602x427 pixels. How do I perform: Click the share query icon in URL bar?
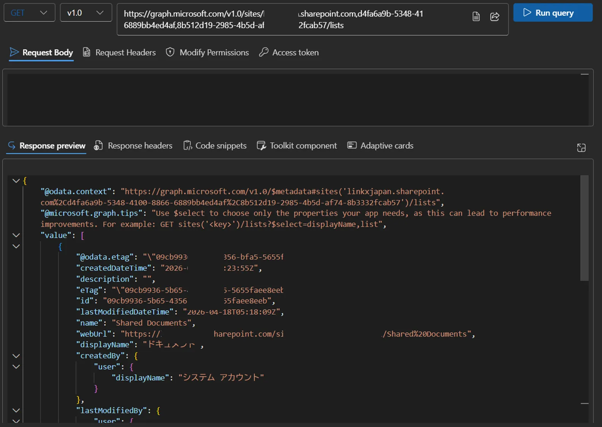coord(494,17)
